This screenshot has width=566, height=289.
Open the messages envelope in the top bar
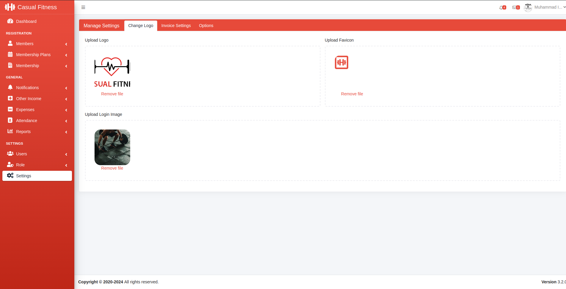(515, 7)
